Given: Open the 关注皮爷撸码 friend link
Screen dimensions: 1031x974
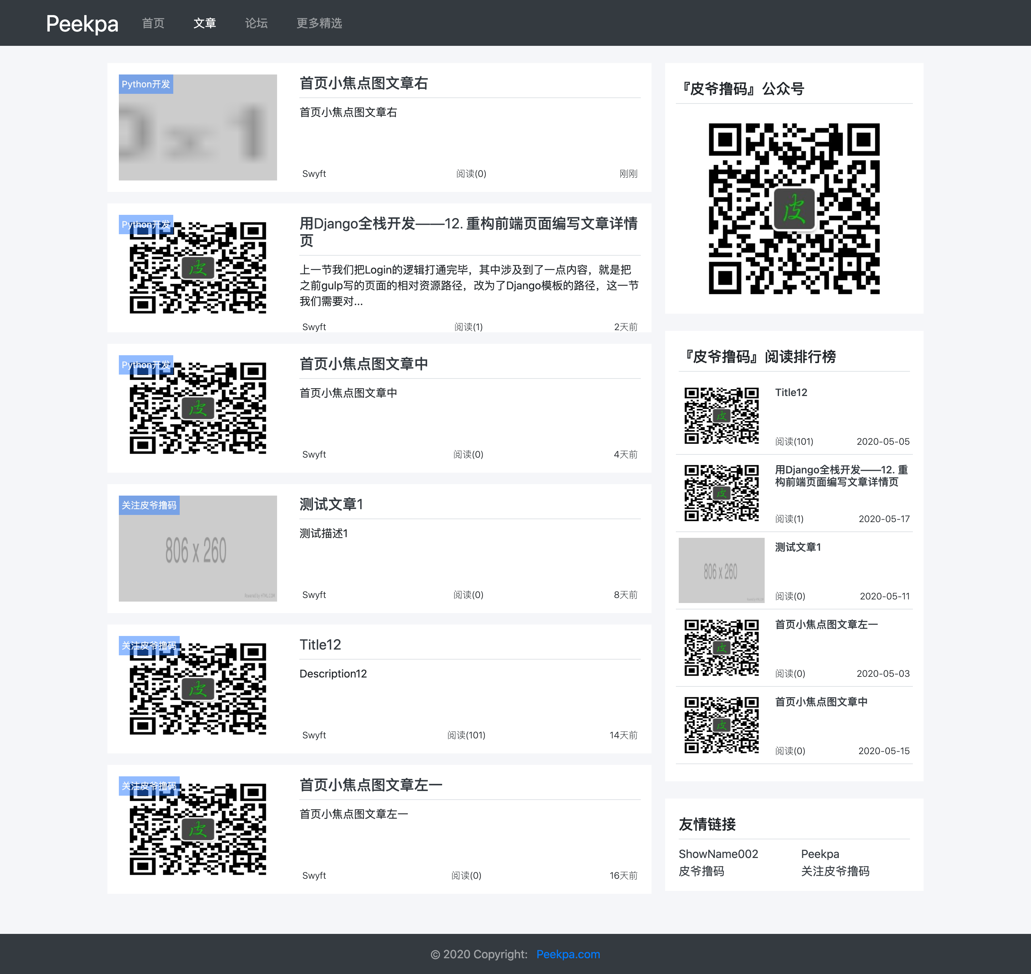Looking at the screenshot, I should click(x=835, y=871).
